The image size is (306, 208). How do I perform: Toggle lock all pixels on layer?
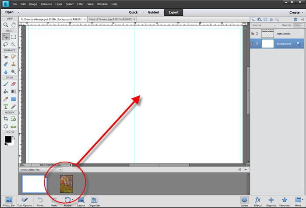point(271,19)
